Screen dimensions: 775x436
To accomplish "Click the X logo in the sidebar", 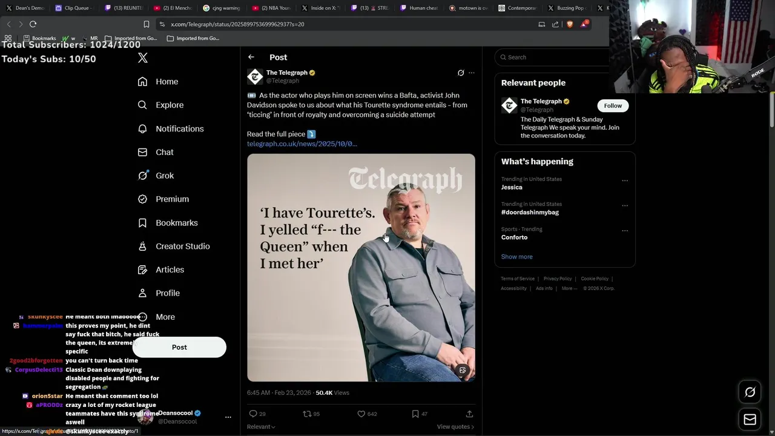I will tap(143, 58).
